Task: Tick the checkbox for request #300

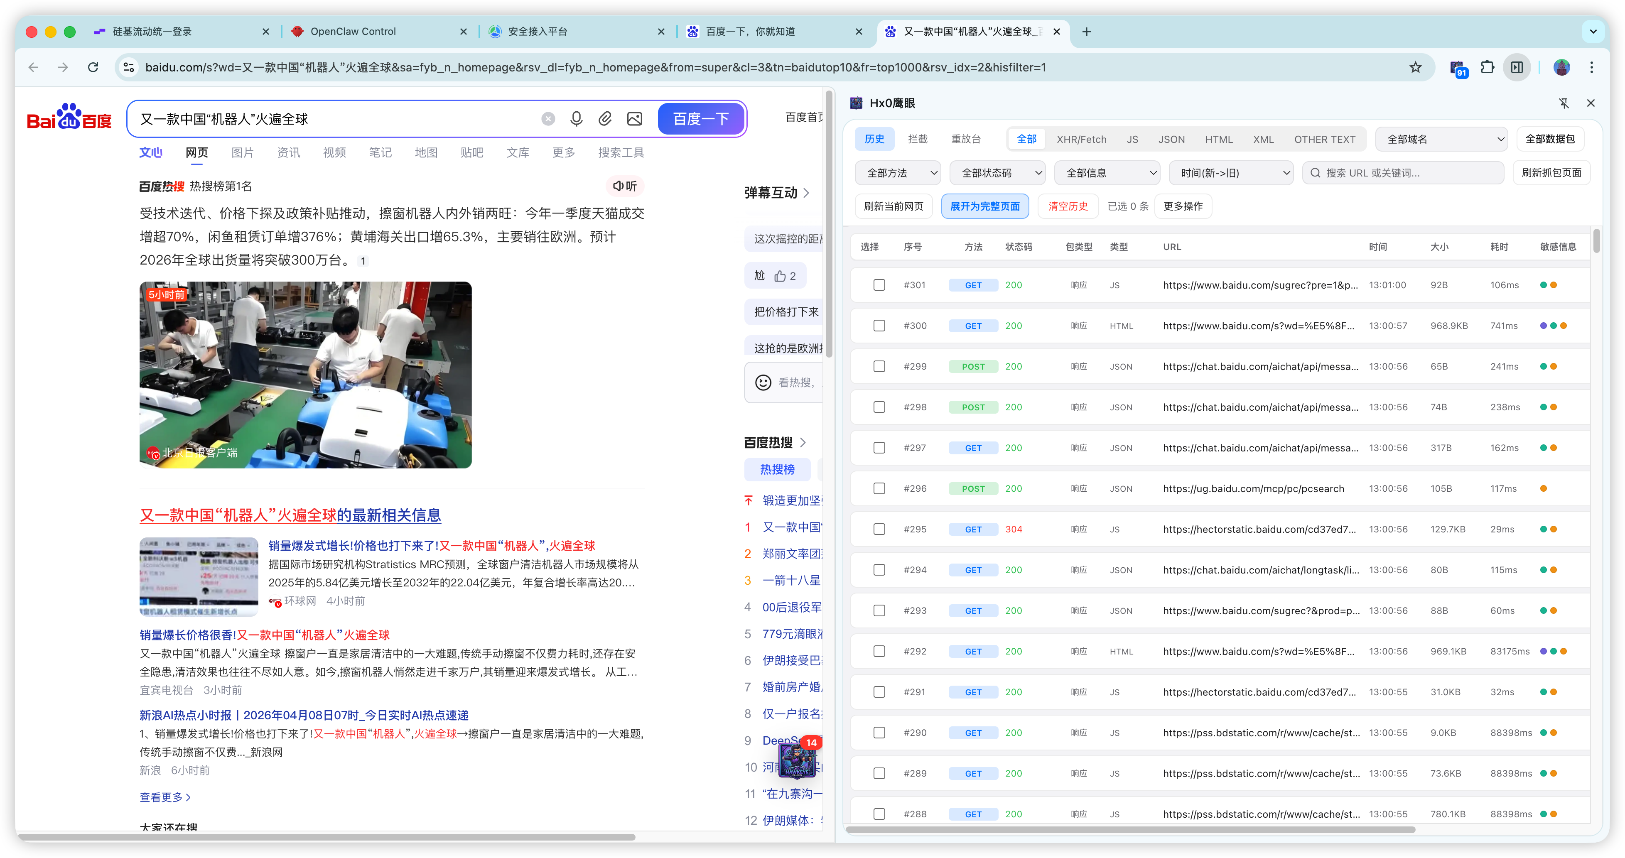Action: (879, 326)
